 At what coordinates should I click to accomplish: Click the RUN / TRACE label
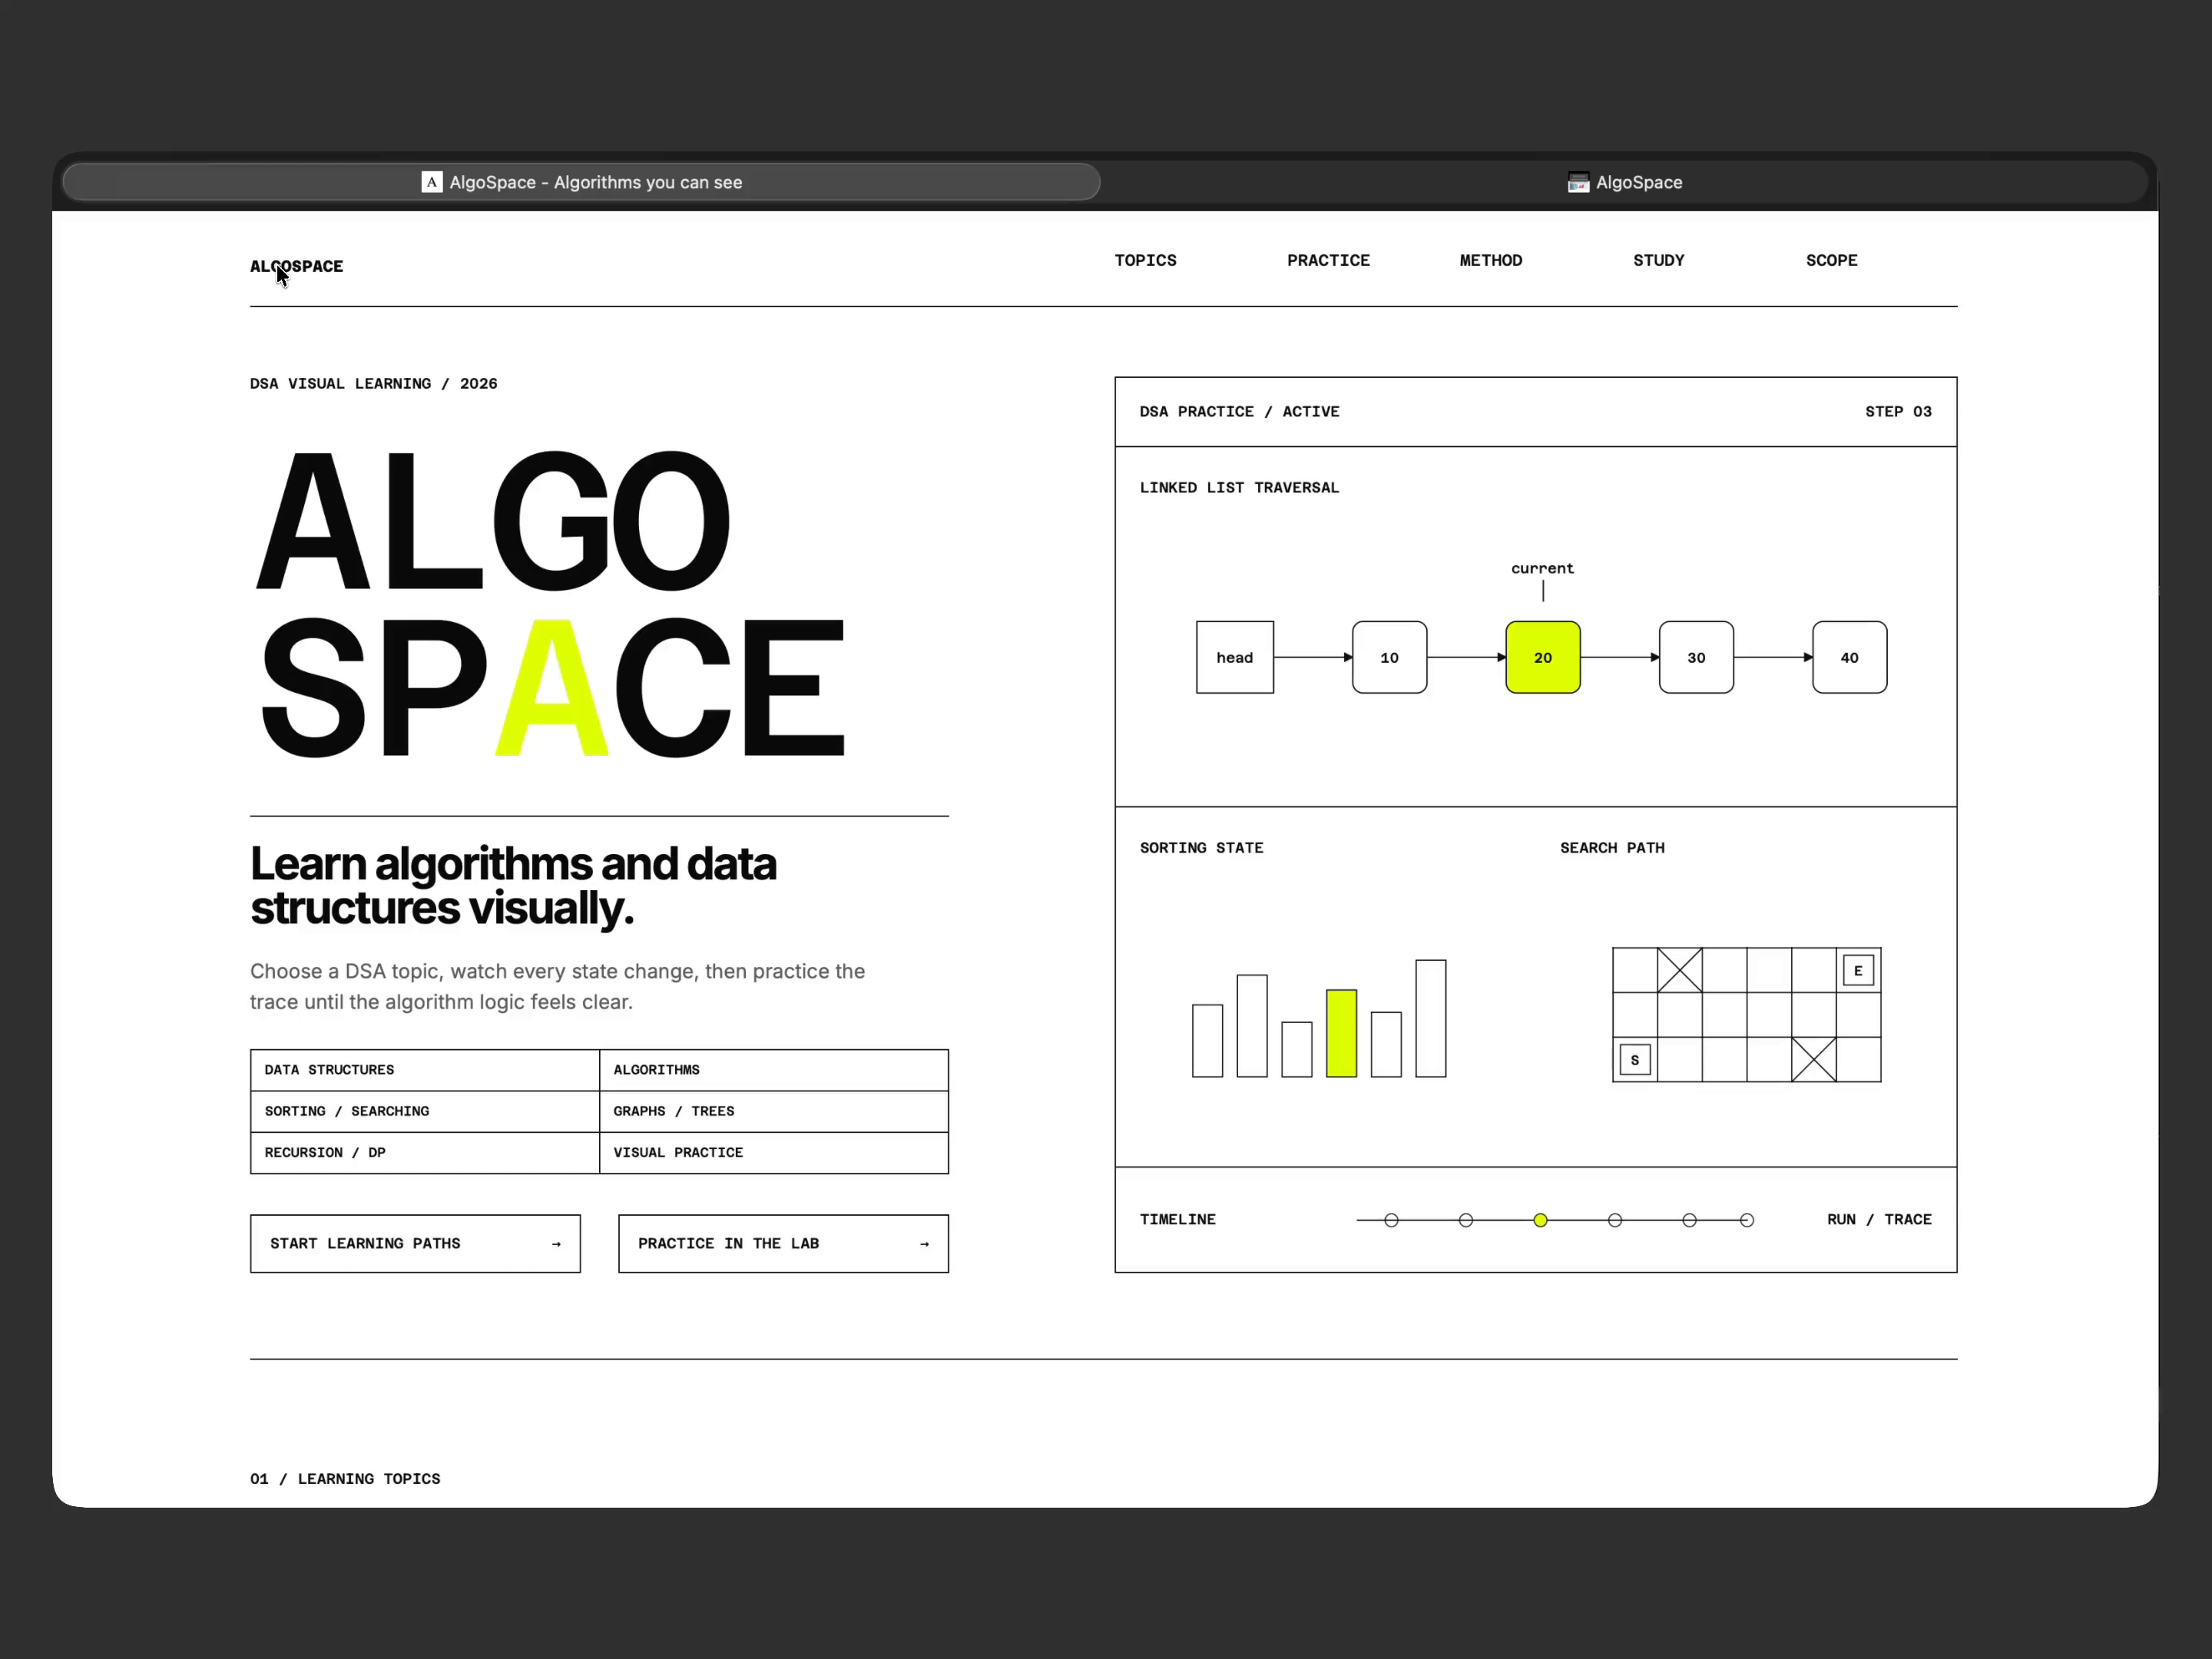(1879, 1219)
